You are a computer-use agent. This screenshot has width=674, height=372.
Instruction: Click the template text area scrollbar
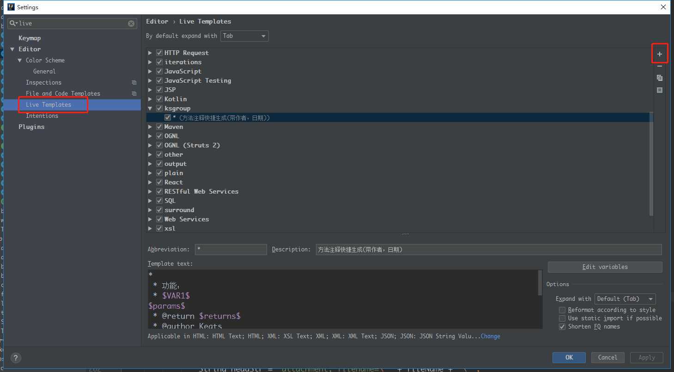540,283
